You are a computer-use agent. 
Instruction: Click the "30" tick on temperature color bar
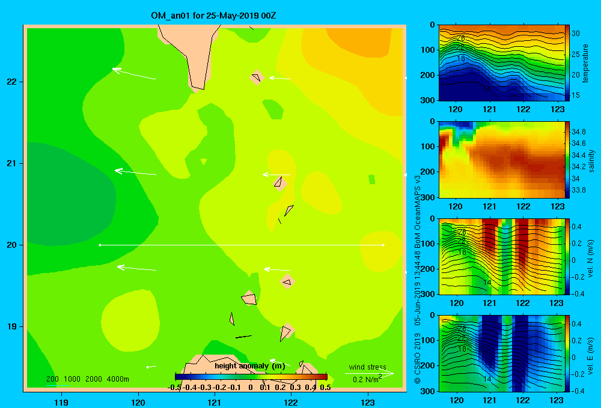tap(576, 34)
